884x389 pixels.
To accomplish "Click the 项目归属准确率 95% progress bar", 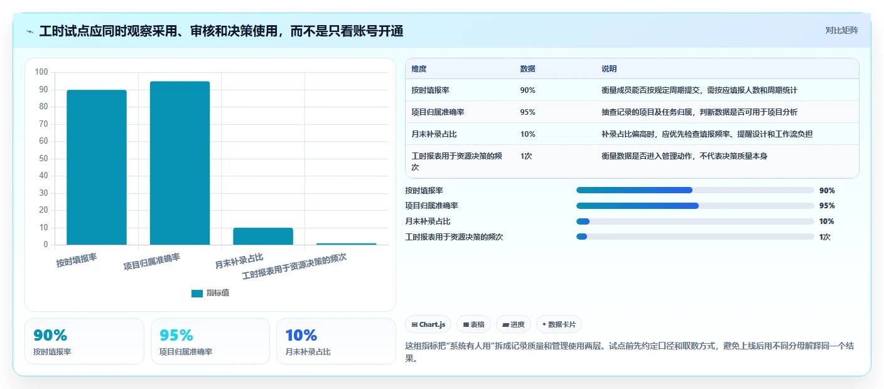I will 695,206.
